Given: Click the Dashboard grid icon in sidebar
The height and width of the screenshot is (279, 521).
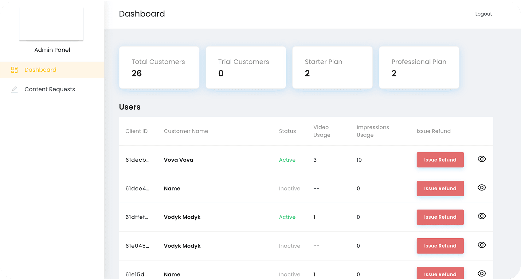Looking at the screenshot, I should (x=14, y=70).
